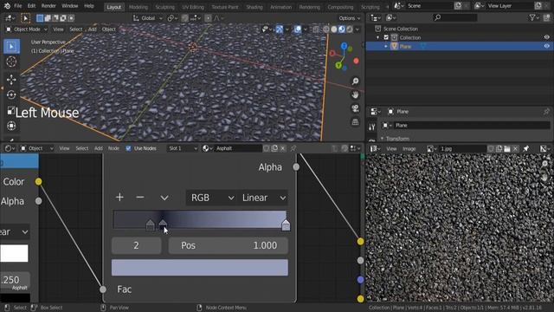Screen dimensions: 554x312
Task: Click the viewport pan hand icon
Action: coord(355,94)
